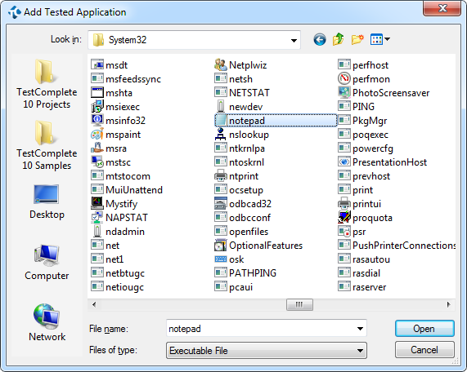Select the OptionalFeatures file icon

click(221, 245)
